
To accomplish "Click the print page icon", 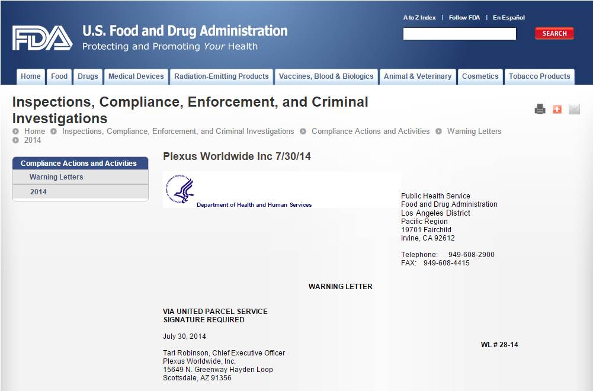I will 540,109.
